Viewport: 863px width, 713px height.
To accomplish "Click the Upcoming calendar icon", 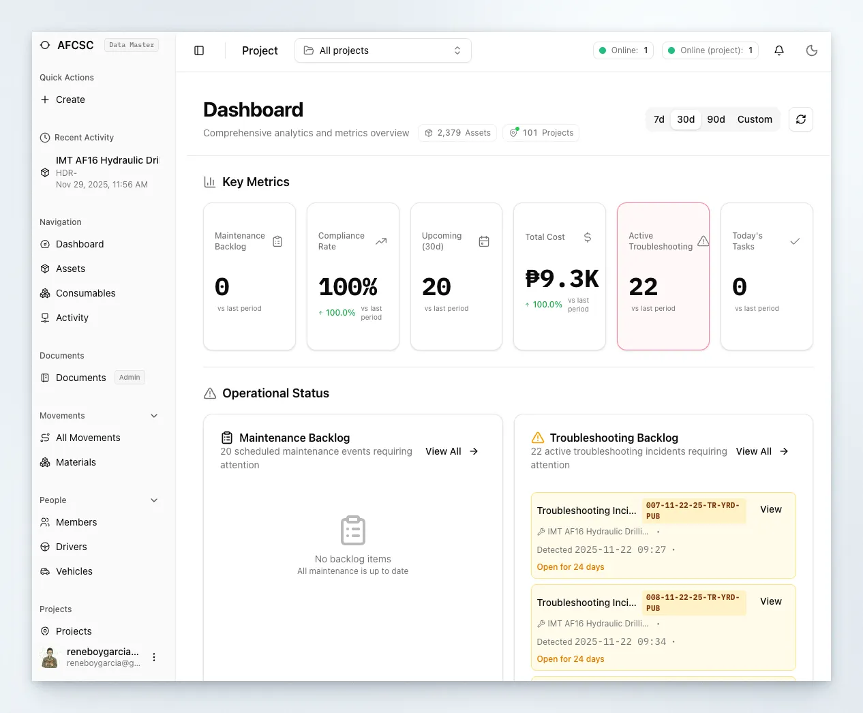I will (x=484, y=241).
